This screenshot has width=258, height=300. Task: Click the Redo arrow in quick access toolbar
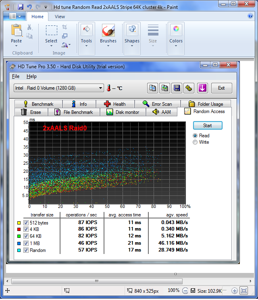point(38,7)
